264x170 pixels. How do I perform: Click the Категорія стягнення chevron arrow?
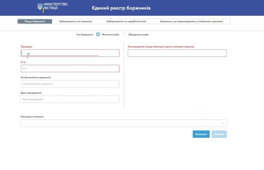click(223, 123)
